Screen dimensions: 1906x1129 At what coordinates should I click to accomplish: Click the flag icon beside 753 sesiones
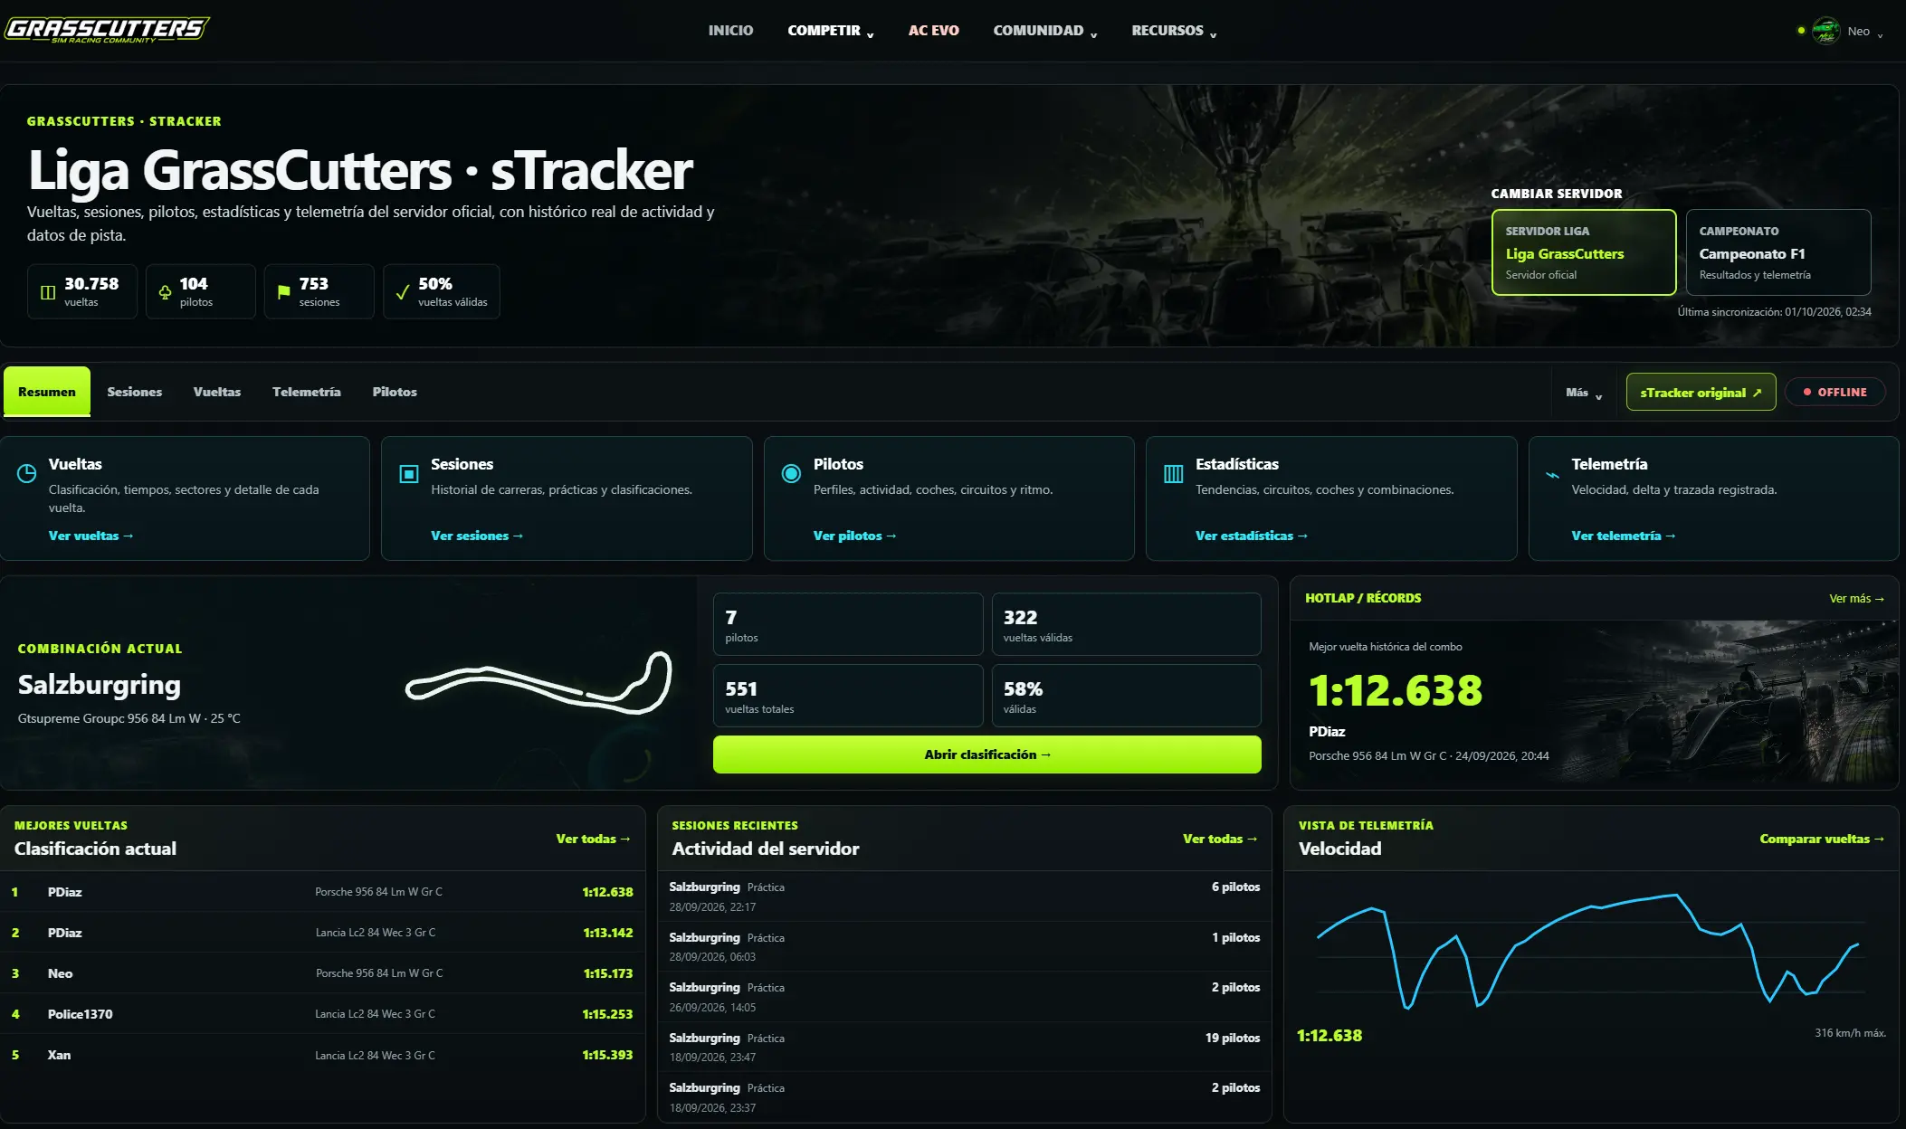tap(283, 292)
